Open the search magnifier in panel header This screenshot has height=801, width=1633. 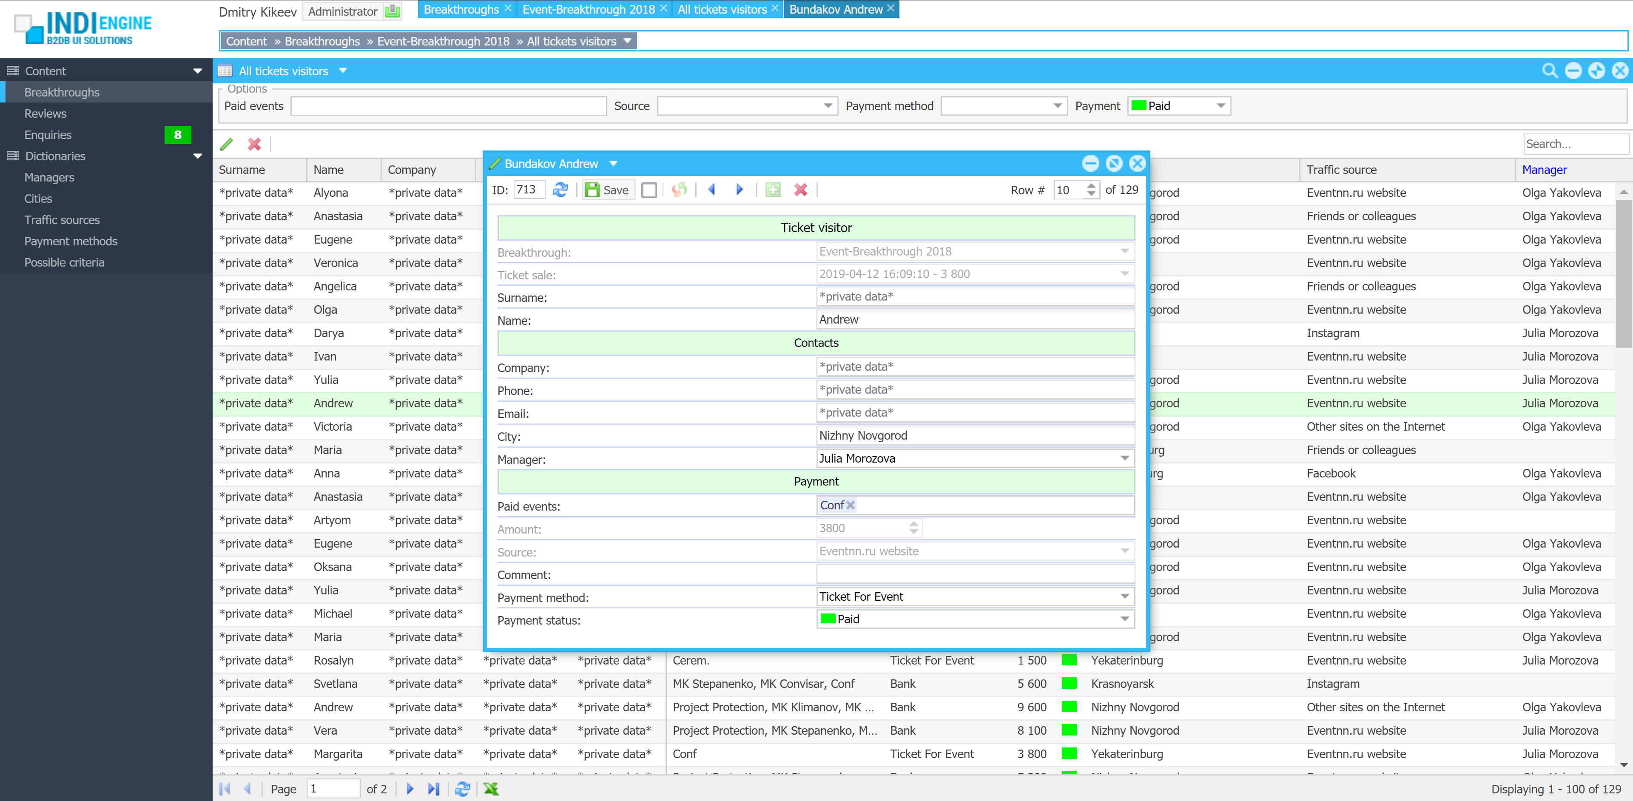point(1549,70)
